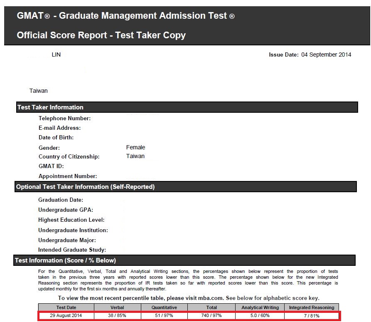Select the 'Test Date' column header
This screenshot has height=322, width=371.
(66, 307)
